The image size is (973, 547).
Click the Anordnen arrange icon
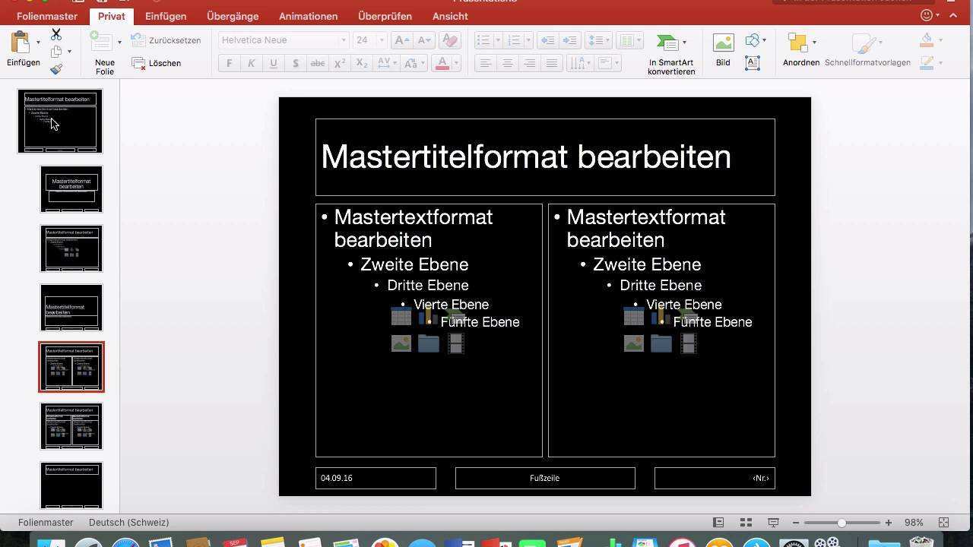click(x=797, y=43)
